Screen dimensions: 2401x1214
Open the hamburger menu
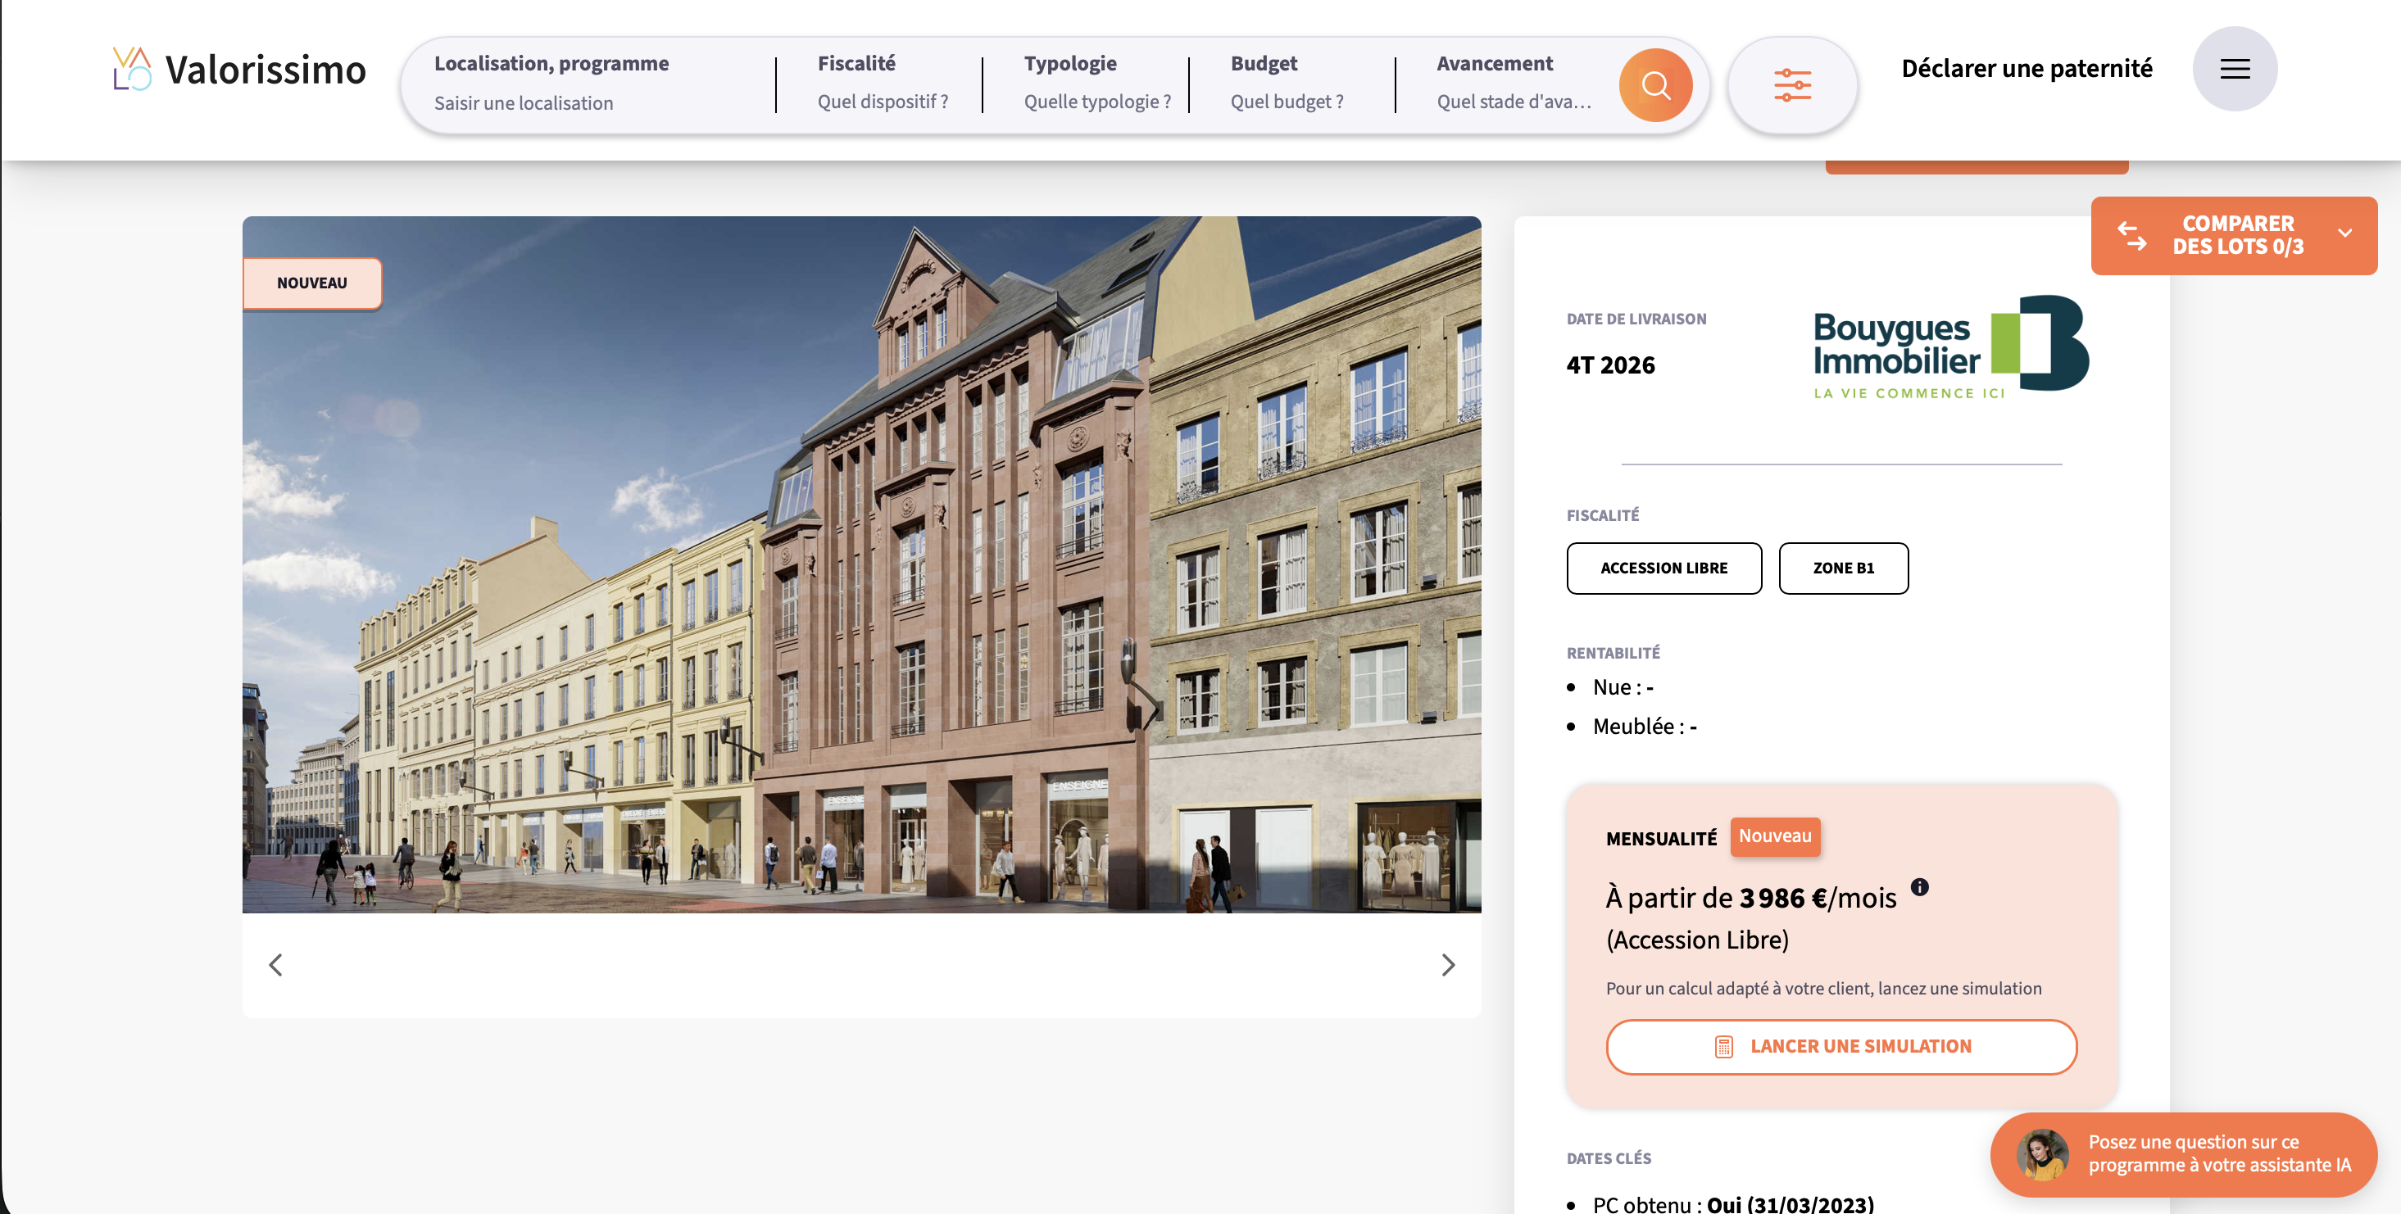[2234, 69]
